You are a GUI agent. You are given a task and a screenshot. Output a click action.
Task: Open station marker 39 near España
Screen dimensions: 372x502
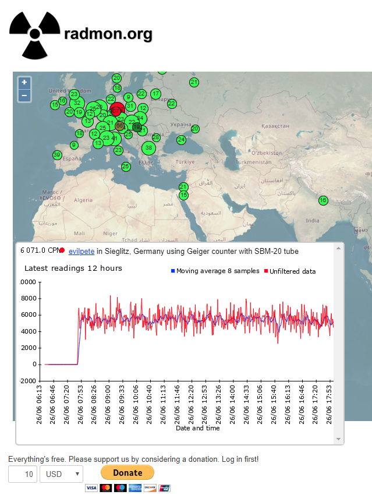click(x=57, y=155)
